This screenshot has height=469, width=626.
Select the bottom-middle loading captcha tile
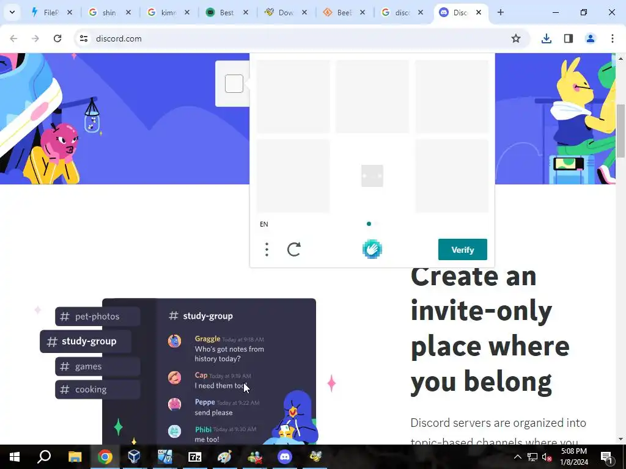coord(372,175)
